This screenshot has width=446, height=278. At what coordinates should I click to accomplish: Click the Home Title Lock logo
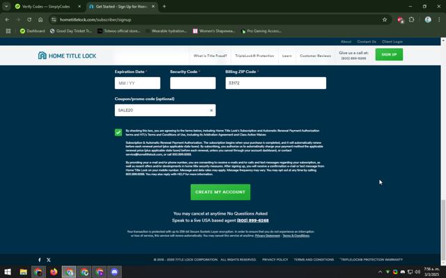coord(67,56)
